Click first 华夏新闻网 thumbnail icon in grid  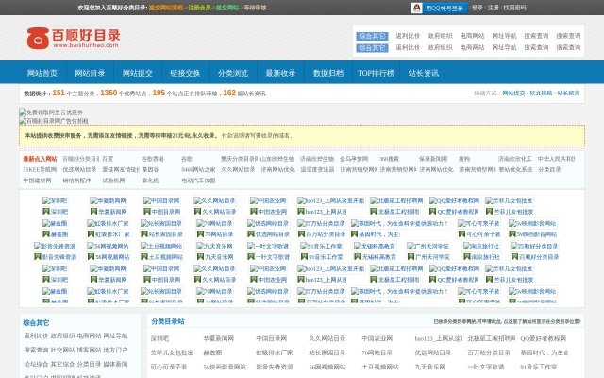pos(93,200)
